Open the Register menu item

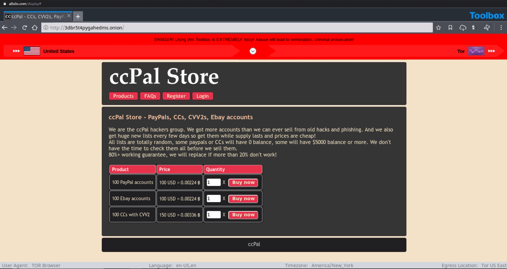(x=176, y=96)
